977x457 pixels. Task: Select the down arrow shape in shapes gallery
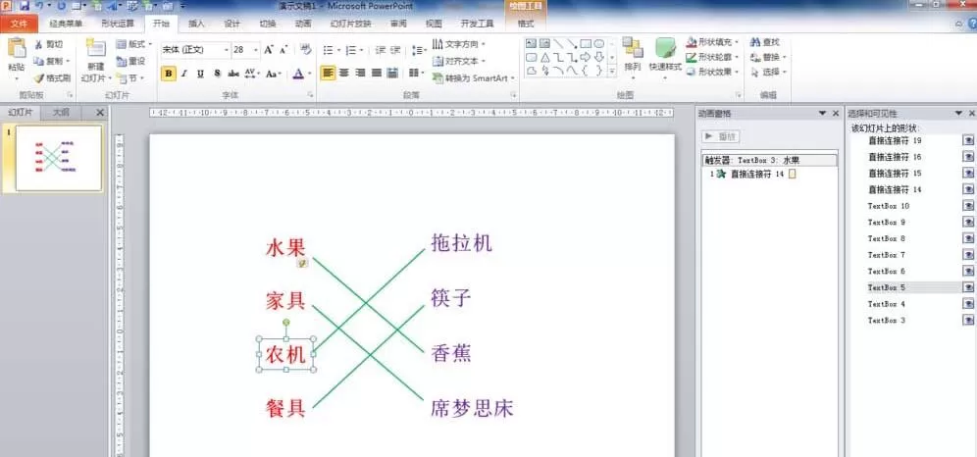point(598,57)
